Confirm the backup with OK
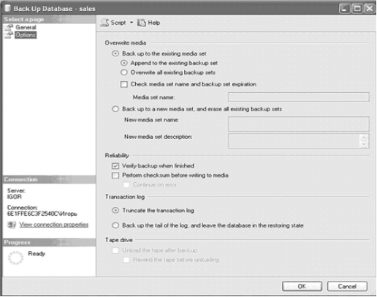 [x=302, y=286]
